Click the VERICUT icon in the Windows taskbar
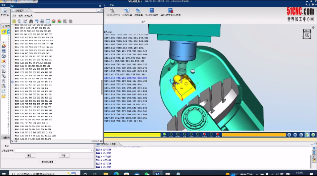Screen dimensions: 317x176 (158, 173)
